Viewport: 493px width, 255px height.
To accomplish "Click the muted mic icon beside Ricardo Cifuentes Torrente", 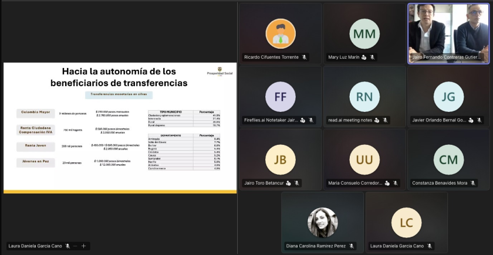I will (305, 57).
